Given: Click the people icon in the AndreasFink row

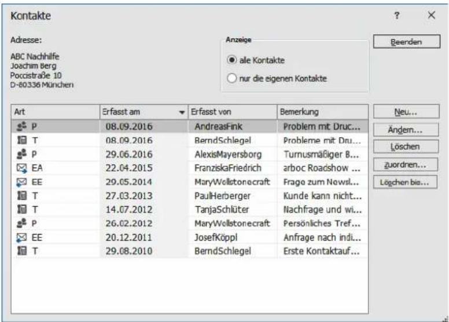Looking at the screenshot, I should click(21, 126).
